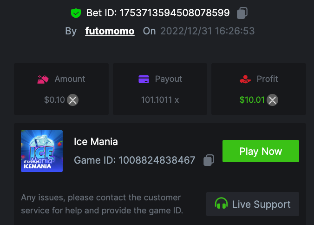Click the green $10.01 profit amount
The width and height of the screenshot is (314, 225).
pos(252,99)
